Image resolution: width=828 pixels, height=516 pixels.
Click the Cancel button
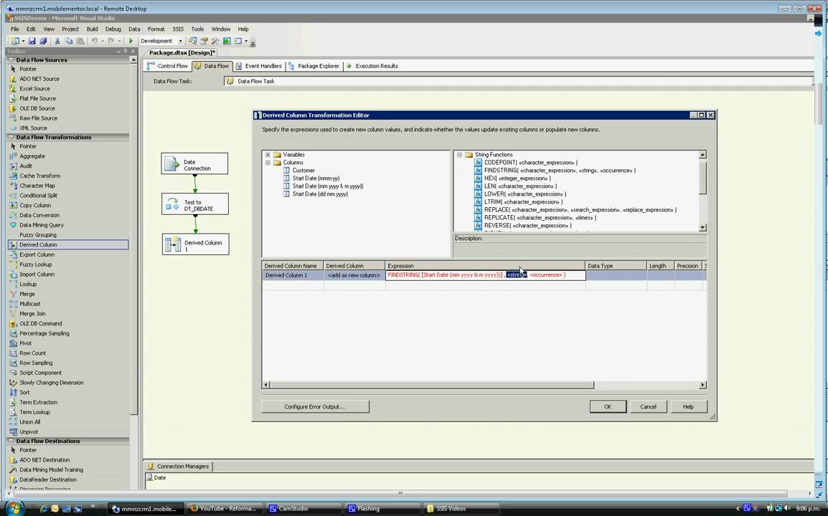pos(648,407)
